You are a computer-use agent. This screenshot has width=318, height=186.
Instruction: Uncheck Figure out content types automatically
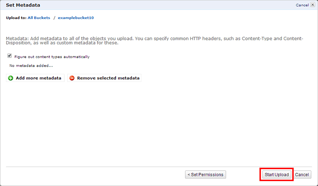tap(9, 56)
